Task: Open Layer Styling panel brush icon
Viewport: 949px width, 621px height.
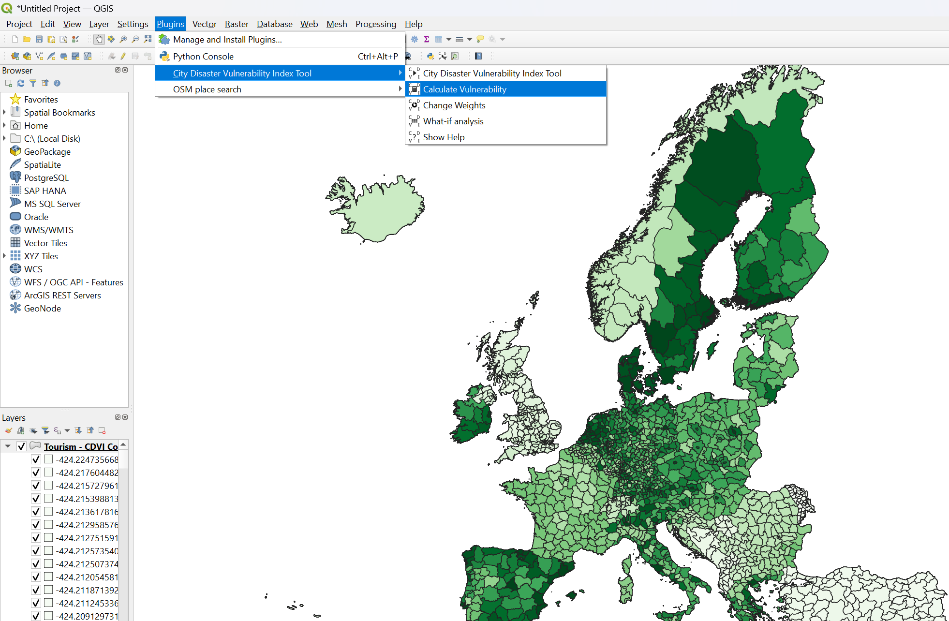Action: tap(9, 430)
